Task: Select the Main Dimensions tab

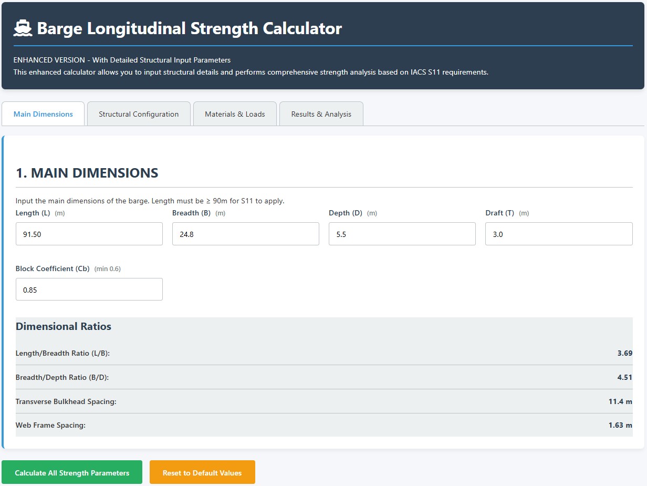Action: coord(43,114)
